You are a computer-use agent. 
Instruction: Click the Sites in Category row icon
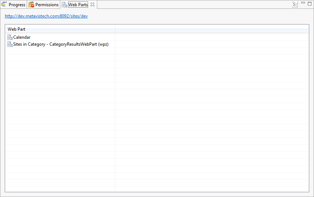tap(10, 44)
